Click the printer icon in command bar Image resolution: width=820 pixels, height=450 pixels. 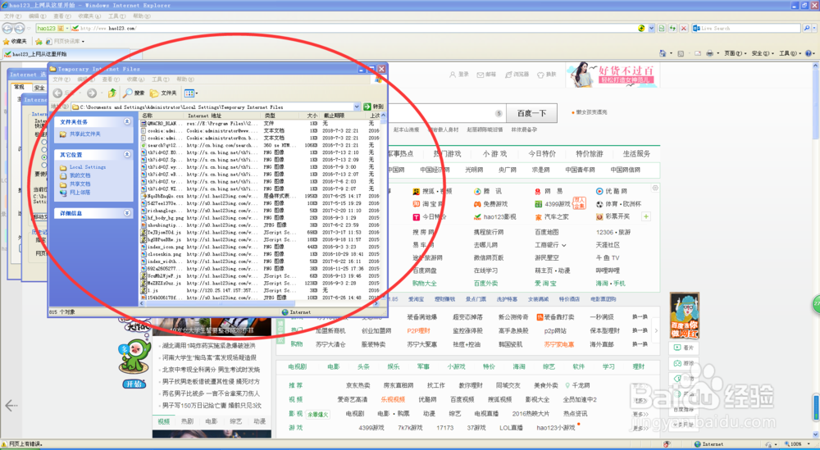(709, 53)
